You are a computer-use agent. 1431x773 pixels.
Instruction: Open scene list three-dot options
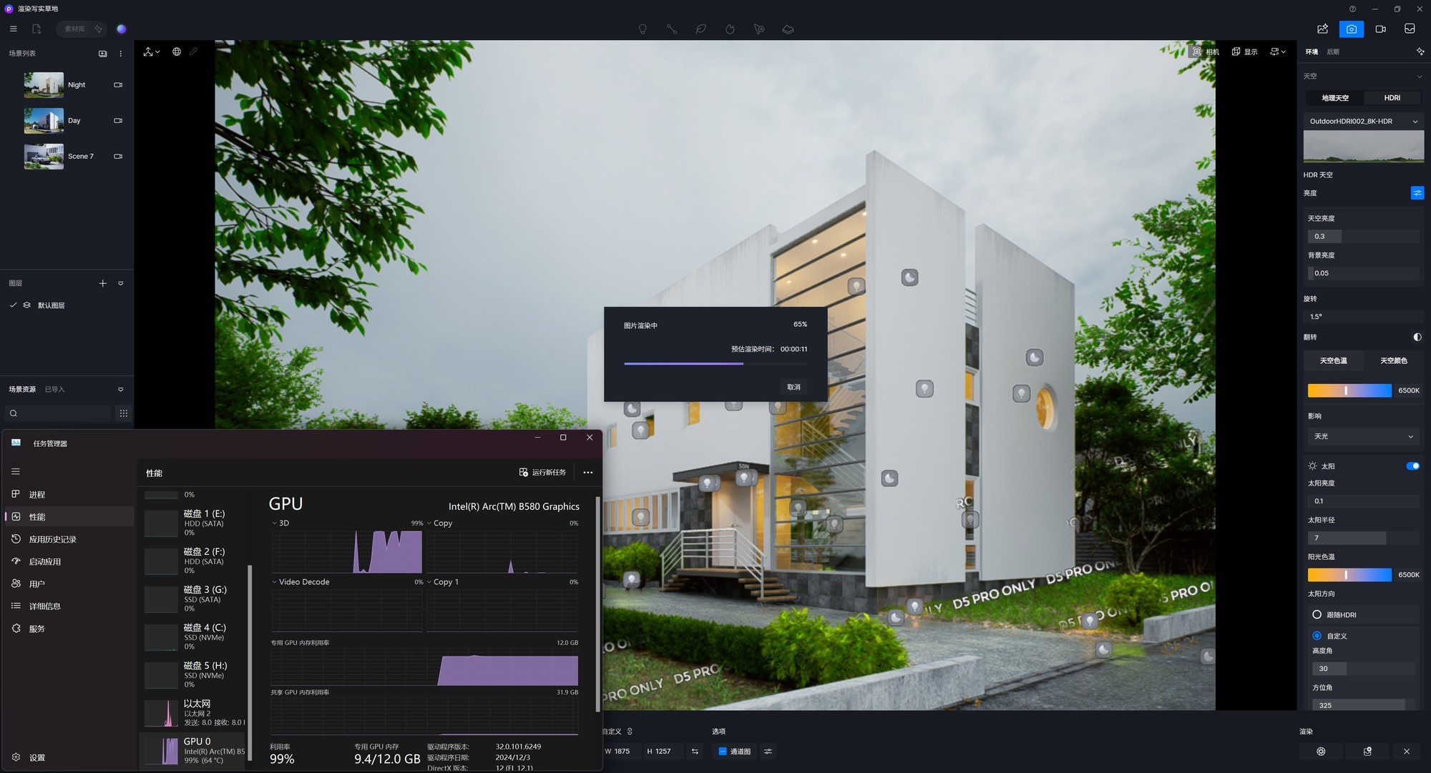tap(120, 54)
